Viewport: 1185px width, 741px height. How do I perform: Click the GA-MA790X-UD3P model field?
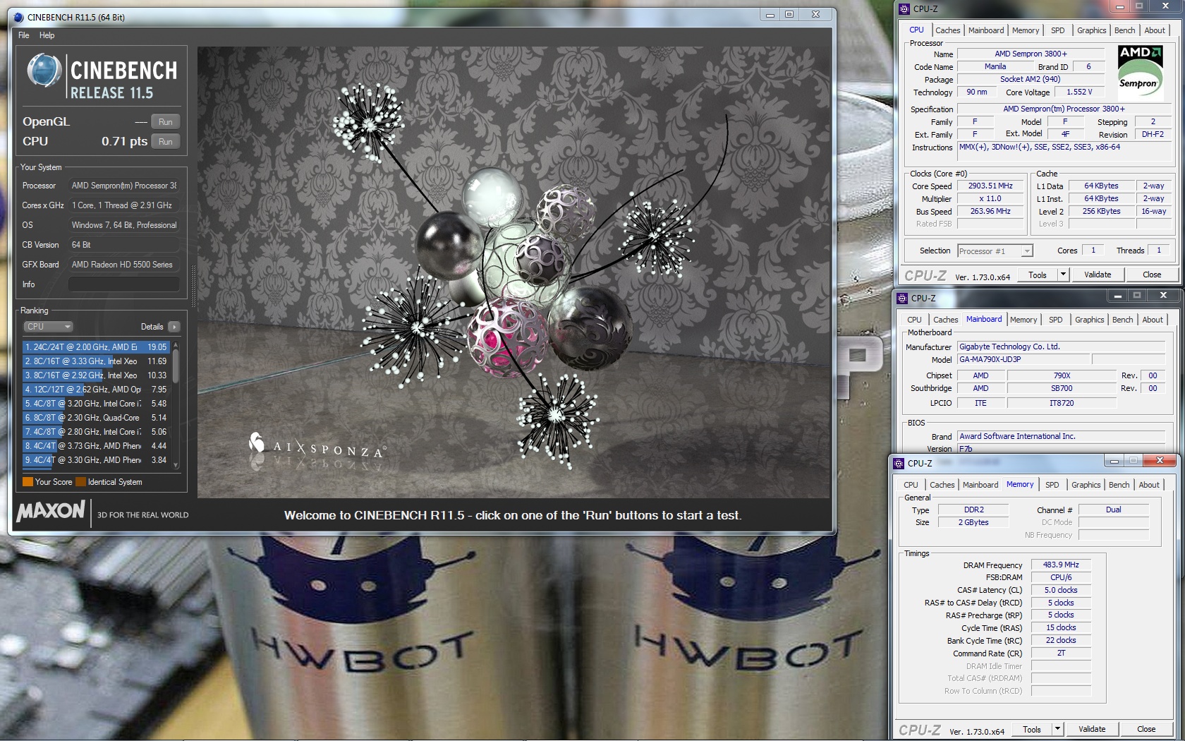tap(1023, 360)
